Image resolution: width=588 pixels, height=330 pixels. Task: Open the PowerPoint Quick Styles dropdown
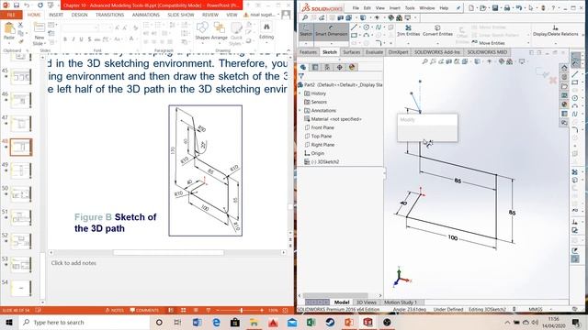point(236,34)
